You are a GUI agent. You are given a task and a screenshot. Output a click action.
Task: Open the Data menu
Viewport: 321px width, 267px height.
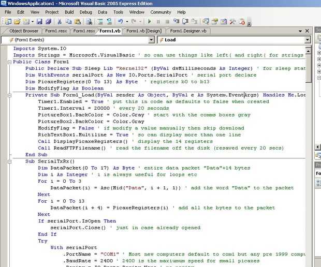pyautogui.click(x=103, y=12)
